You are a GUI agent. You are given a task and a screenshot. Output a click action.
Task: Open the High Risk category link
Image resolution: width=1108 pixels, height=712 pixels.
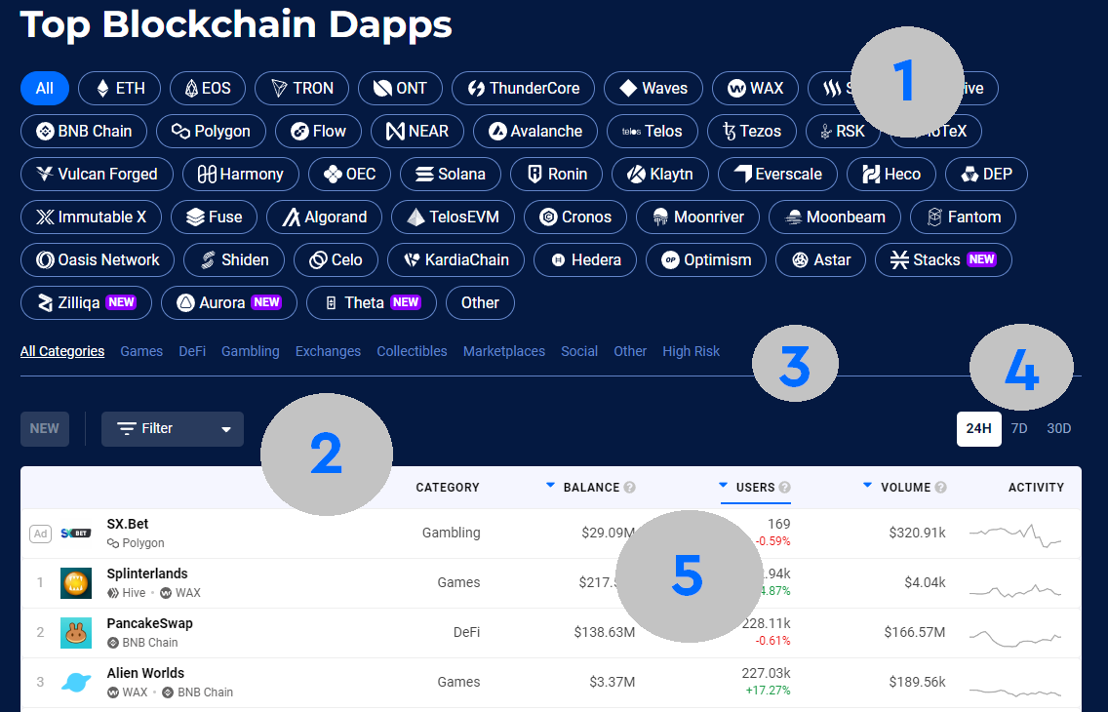[691, 351]
